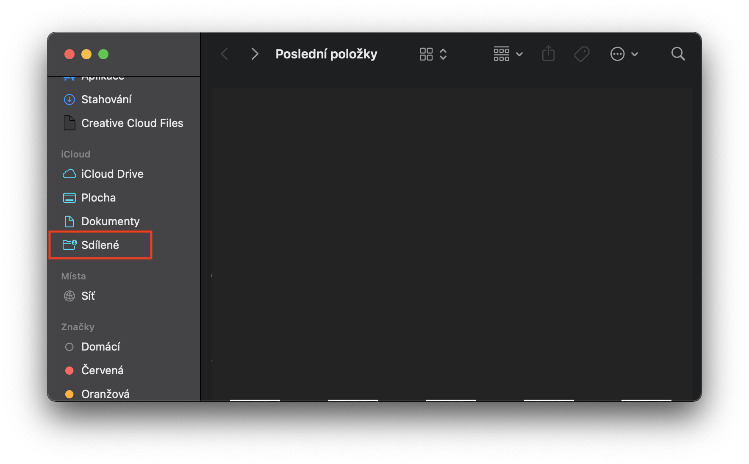749x464 pixels.
Task: Filter by the Červená tag
Action: (94, 370)
